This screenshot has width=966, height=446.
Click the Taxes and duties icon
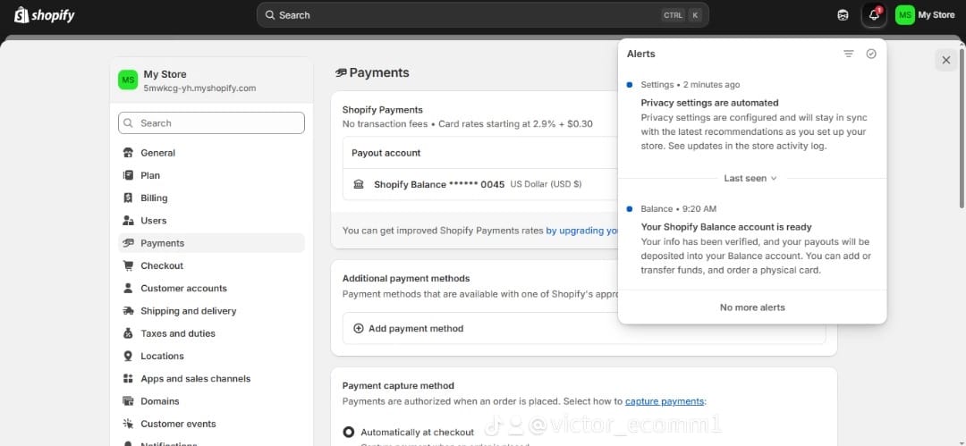[x=128, y=333]
